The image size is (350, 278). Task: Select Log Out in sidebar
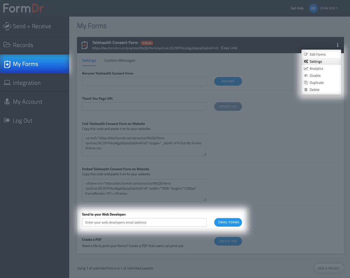(35, 120)
